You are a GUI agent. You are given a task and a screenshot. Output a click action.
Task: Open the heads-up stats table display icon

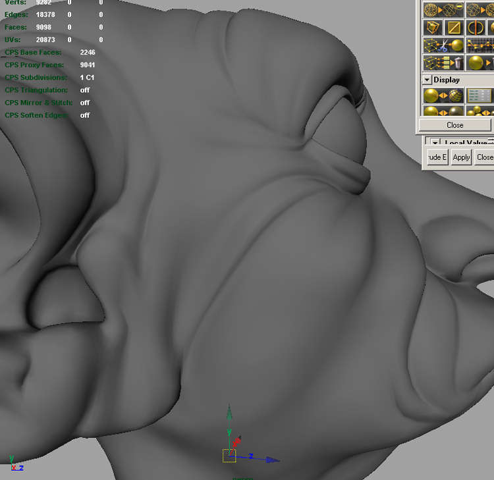pyautogui.click(x=480, y=96)
